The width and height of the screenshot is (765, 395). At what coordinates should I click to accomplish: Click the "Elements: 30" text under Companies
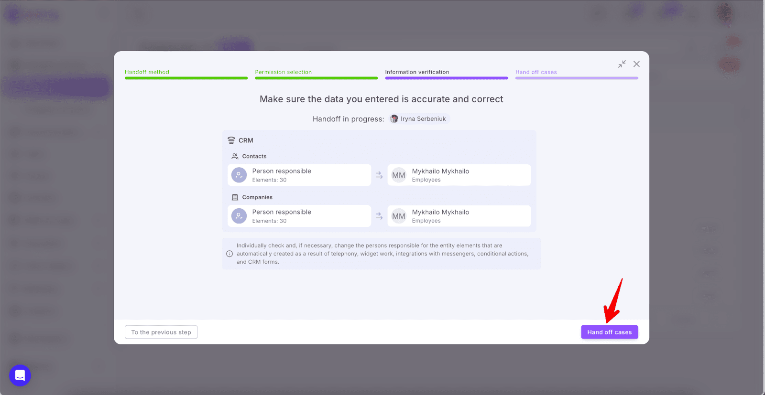(x=269, y=221)
